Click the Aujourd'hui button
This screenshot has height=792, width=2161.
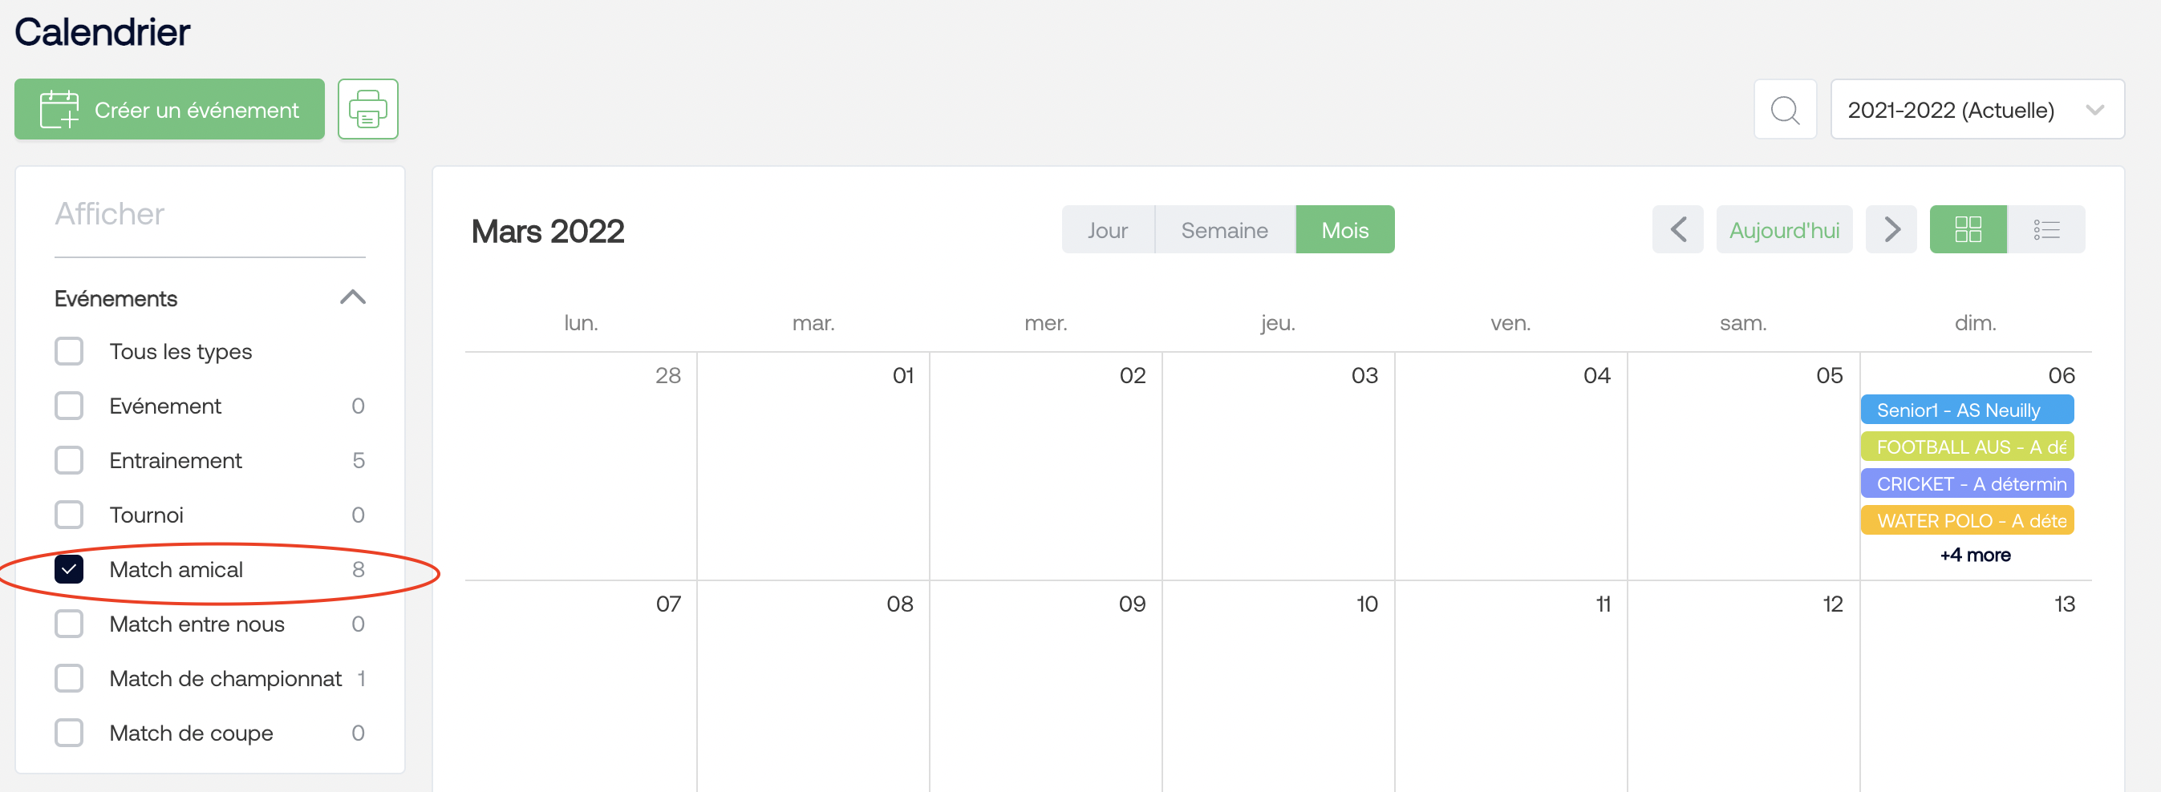click(1784, 229)
